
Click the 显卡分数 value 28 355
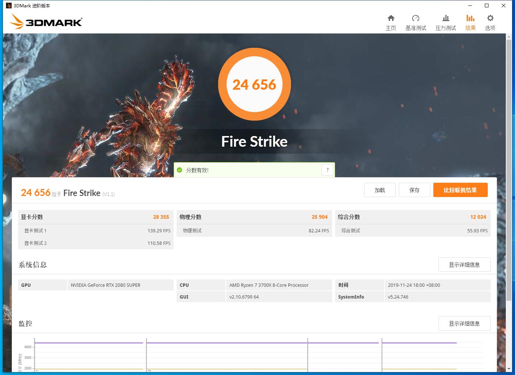161,217
